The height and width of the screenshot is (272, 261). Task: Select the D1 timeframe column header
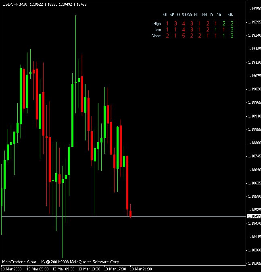pyautogui.click(x=213, y=15)
